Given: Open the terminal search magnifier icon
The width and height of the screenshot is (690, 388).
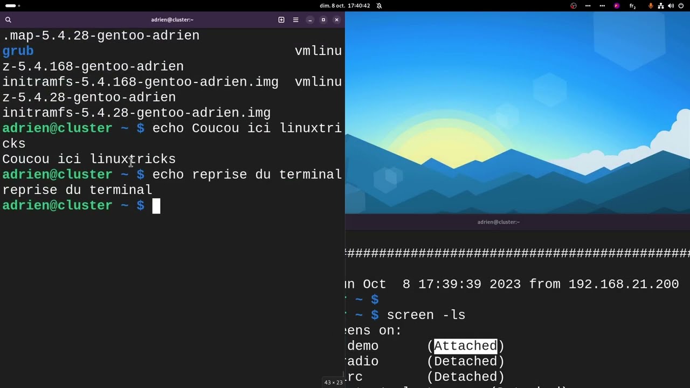Looking at the screenshot, I should (8, 20).
